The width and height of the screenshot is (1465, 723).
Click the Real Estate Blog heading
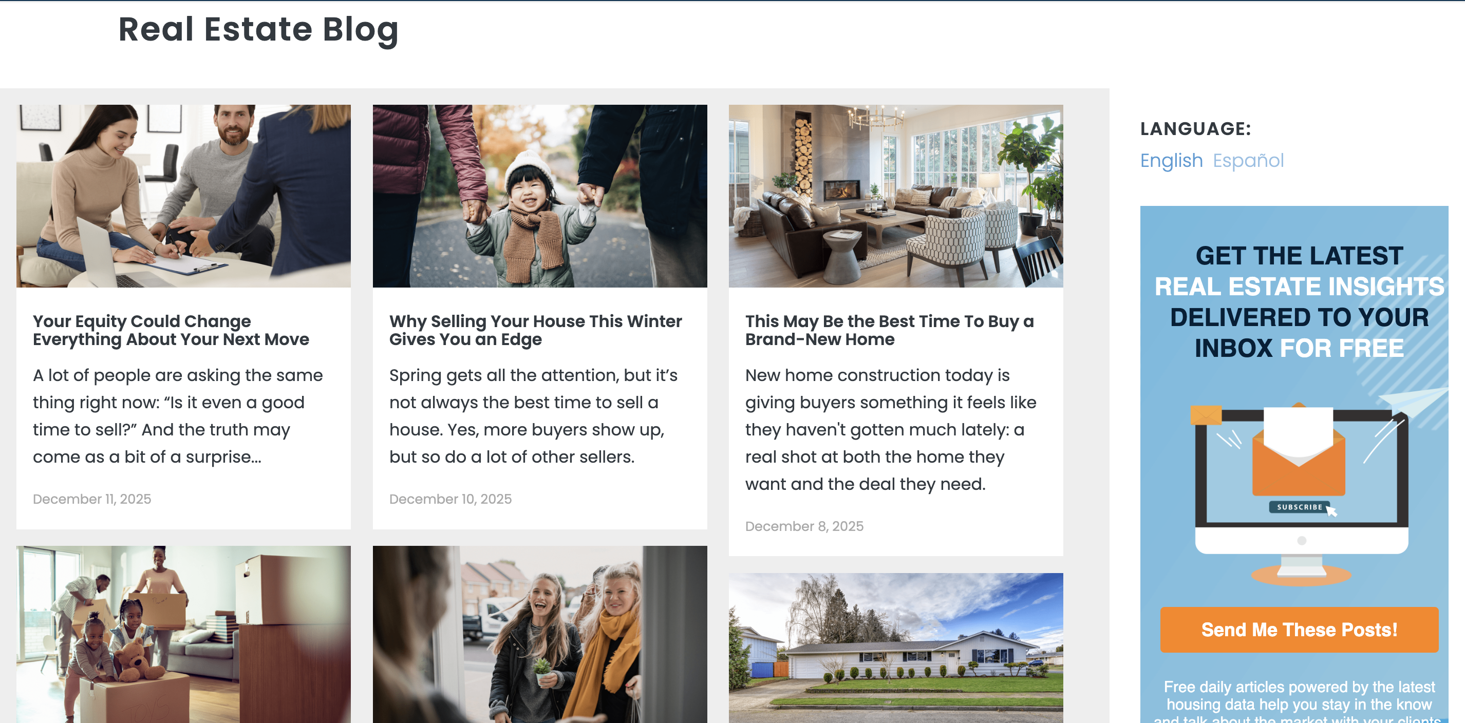click(258, 30)
